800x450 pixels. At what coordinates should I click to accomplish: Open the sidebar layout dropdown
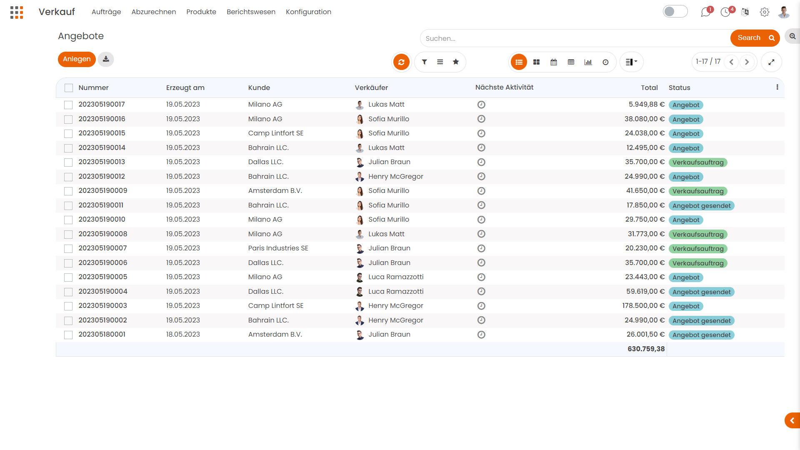coord(632,62)
